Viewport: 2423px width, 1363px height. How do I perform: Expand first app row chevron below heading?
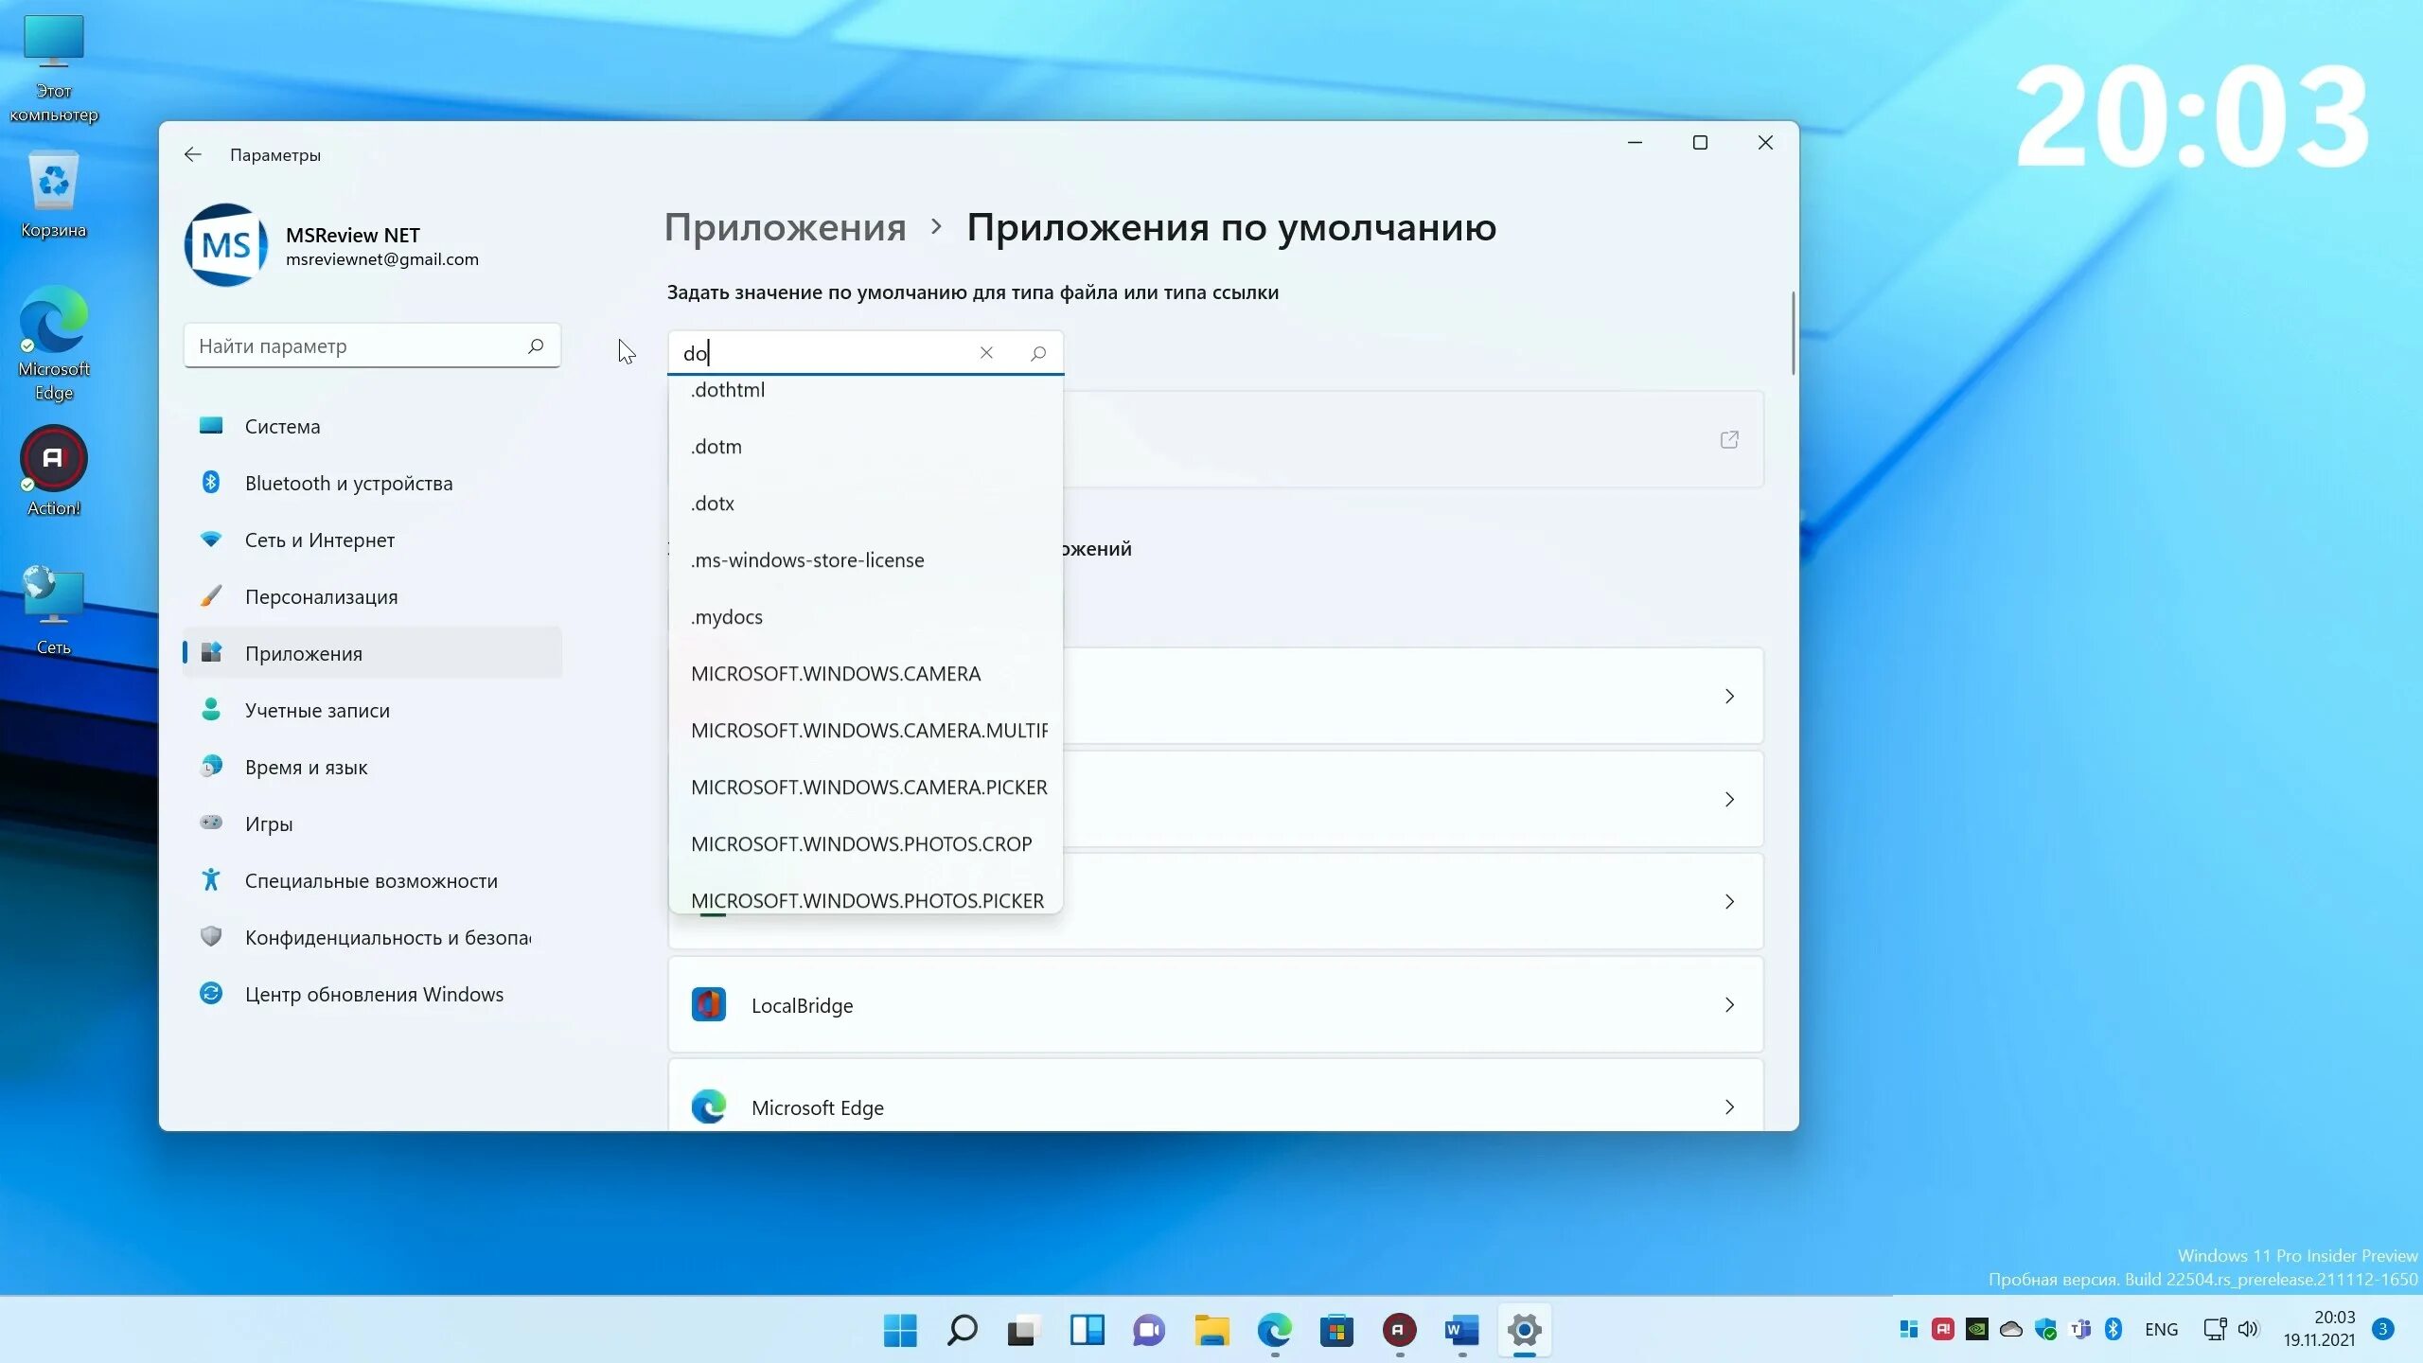[x=1729, y=696]
